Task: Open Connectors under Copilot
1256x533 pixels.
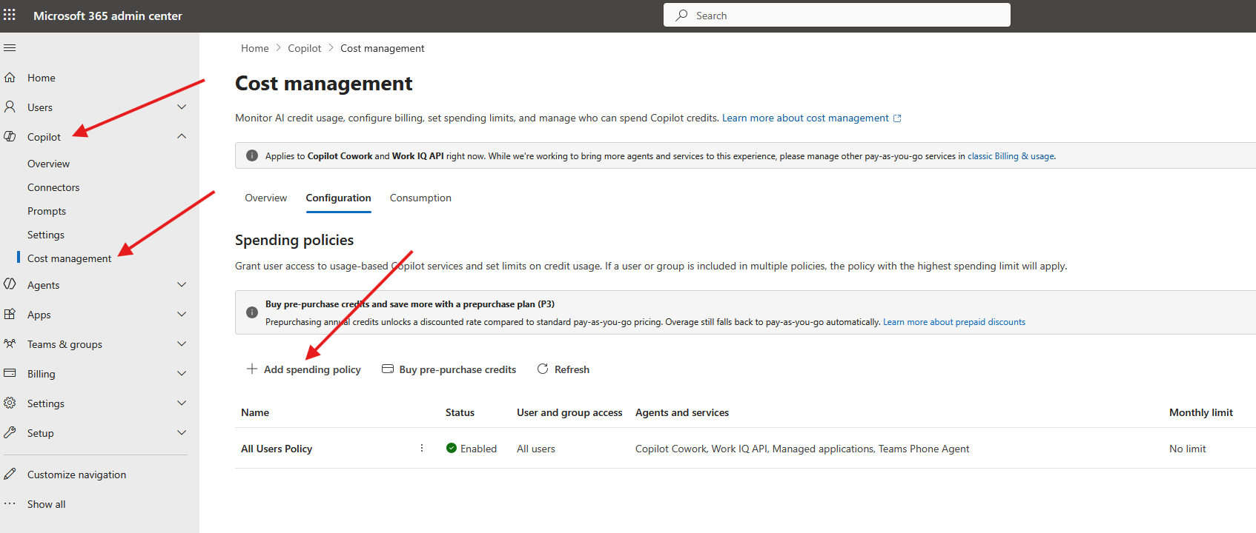Action: 53,187
